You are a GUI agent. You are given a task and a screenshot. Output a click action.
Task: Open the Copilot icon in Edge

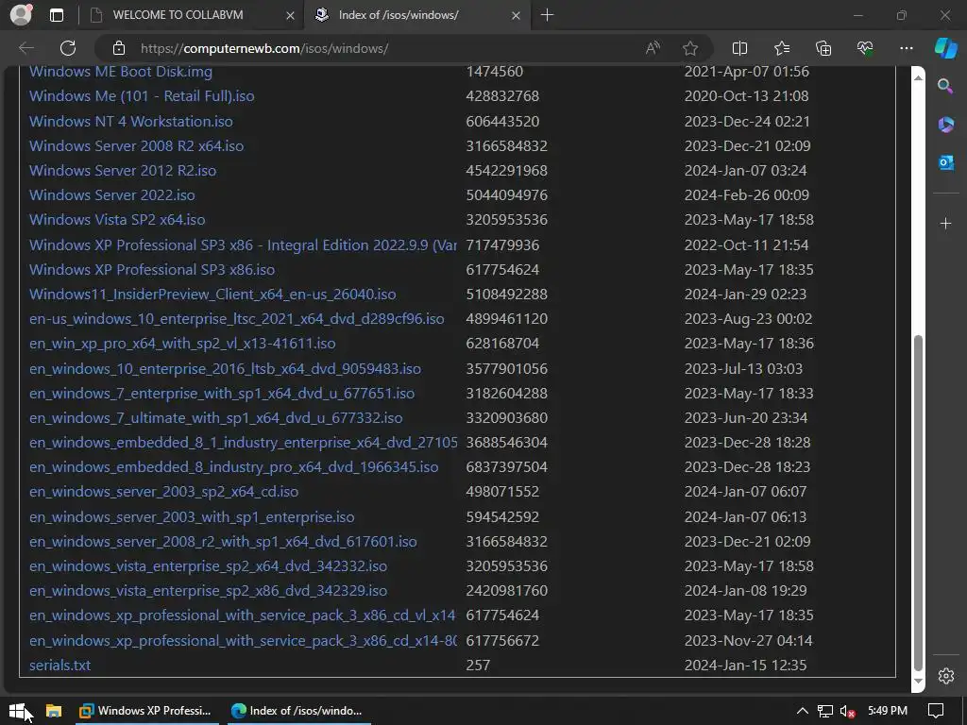(x=945, y=48)
